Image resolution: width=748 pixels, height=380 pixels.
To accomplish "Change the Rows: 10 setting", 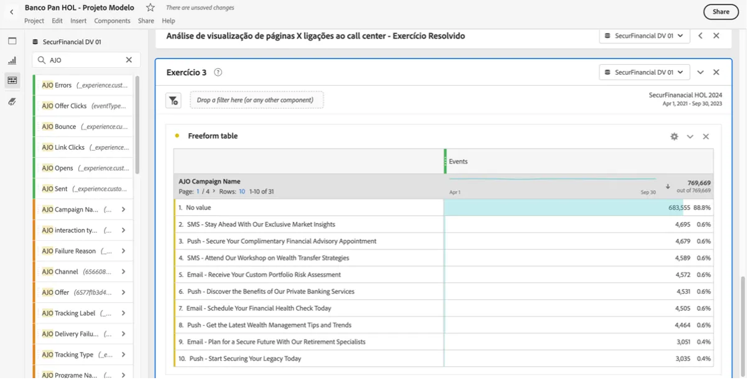I will (242, 192).
